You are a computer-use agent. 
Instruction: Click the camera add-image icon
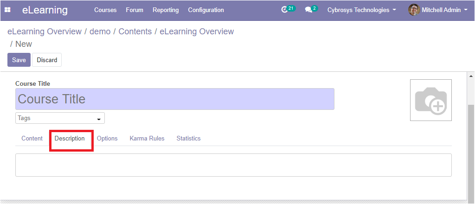pos(431,100)
